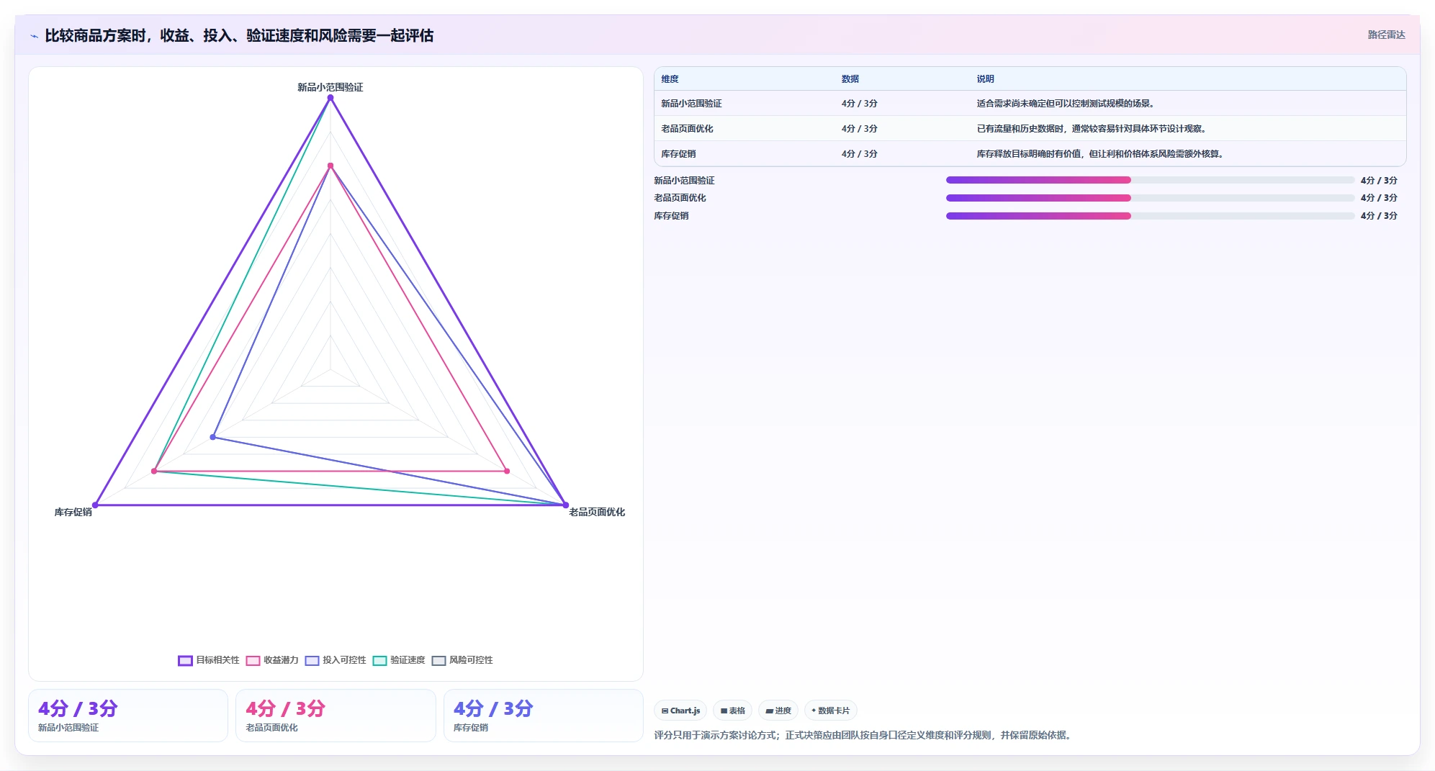Toggle the 验证速度 legend item
1435x771 pixels.
[x=399, y=660]
